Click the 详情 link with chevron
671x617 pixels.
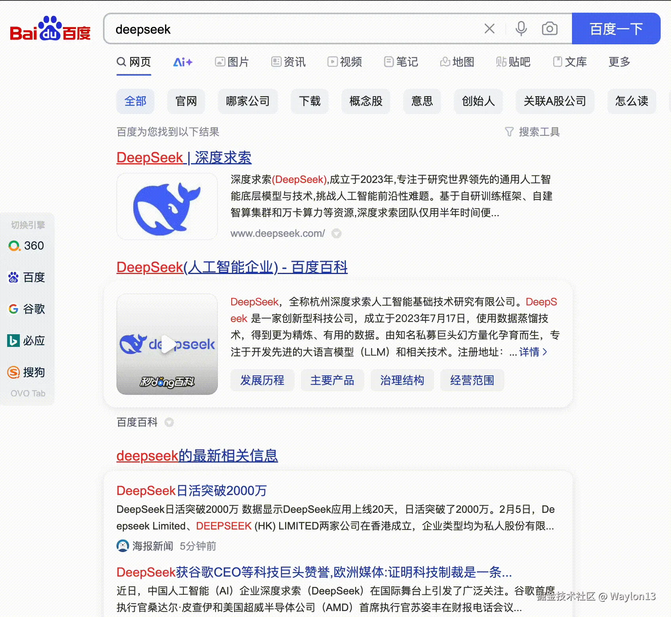coord(533,352)
